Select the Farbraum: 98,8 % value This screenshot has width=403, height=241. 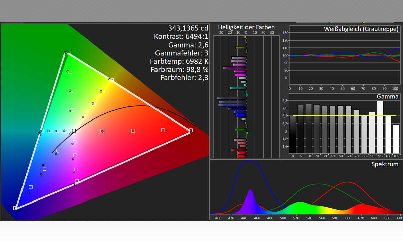pyautogui.click(x=179, y=70)
